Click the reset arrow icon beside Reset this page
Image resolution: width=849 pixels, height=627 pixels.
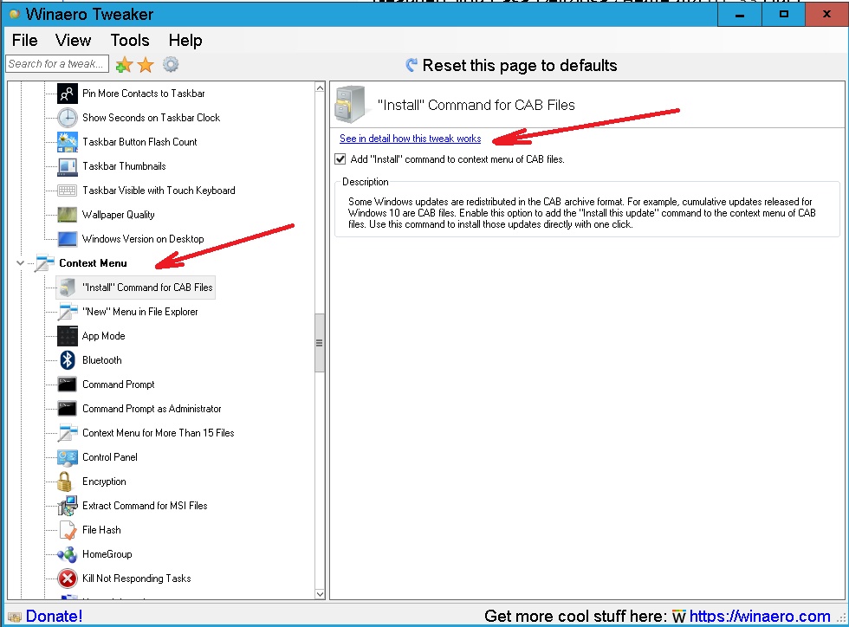point(412,65)
